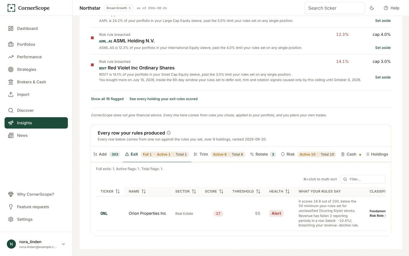This screenshot has width=409, height=256.
Task: Click the table Filter input
Action: coord(363,179)
